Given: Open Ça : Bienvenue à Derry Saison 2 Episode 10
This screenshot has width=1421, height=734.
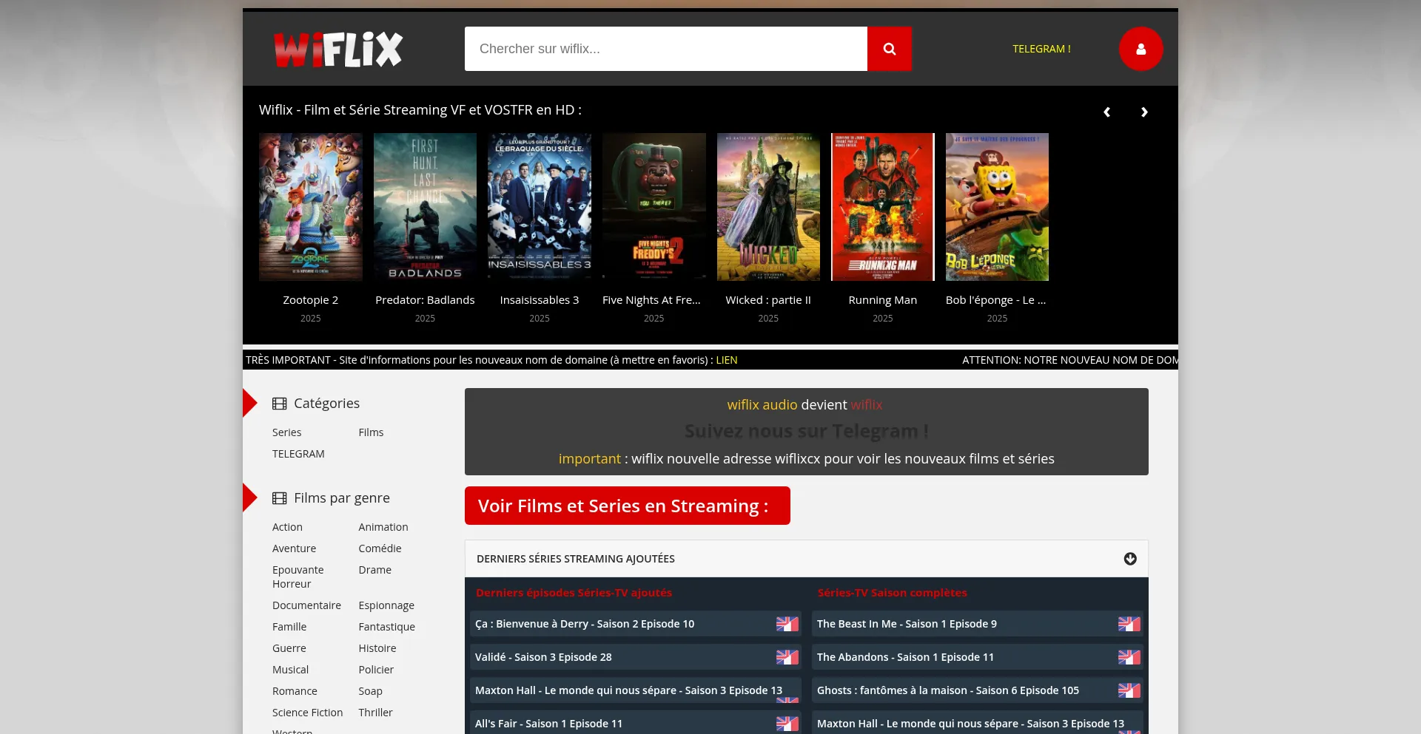Looking at the screenshot, I should pyautogui.click(x=636, y=624).
